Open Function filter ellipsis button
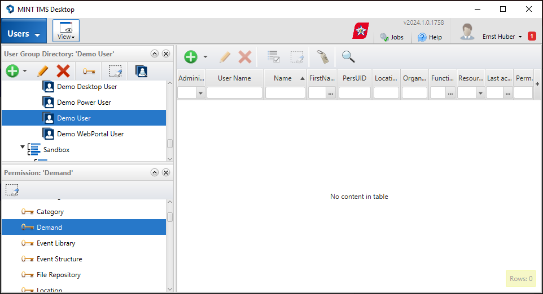The width and height of the screenshot is (543, 294). coord(450,93)
